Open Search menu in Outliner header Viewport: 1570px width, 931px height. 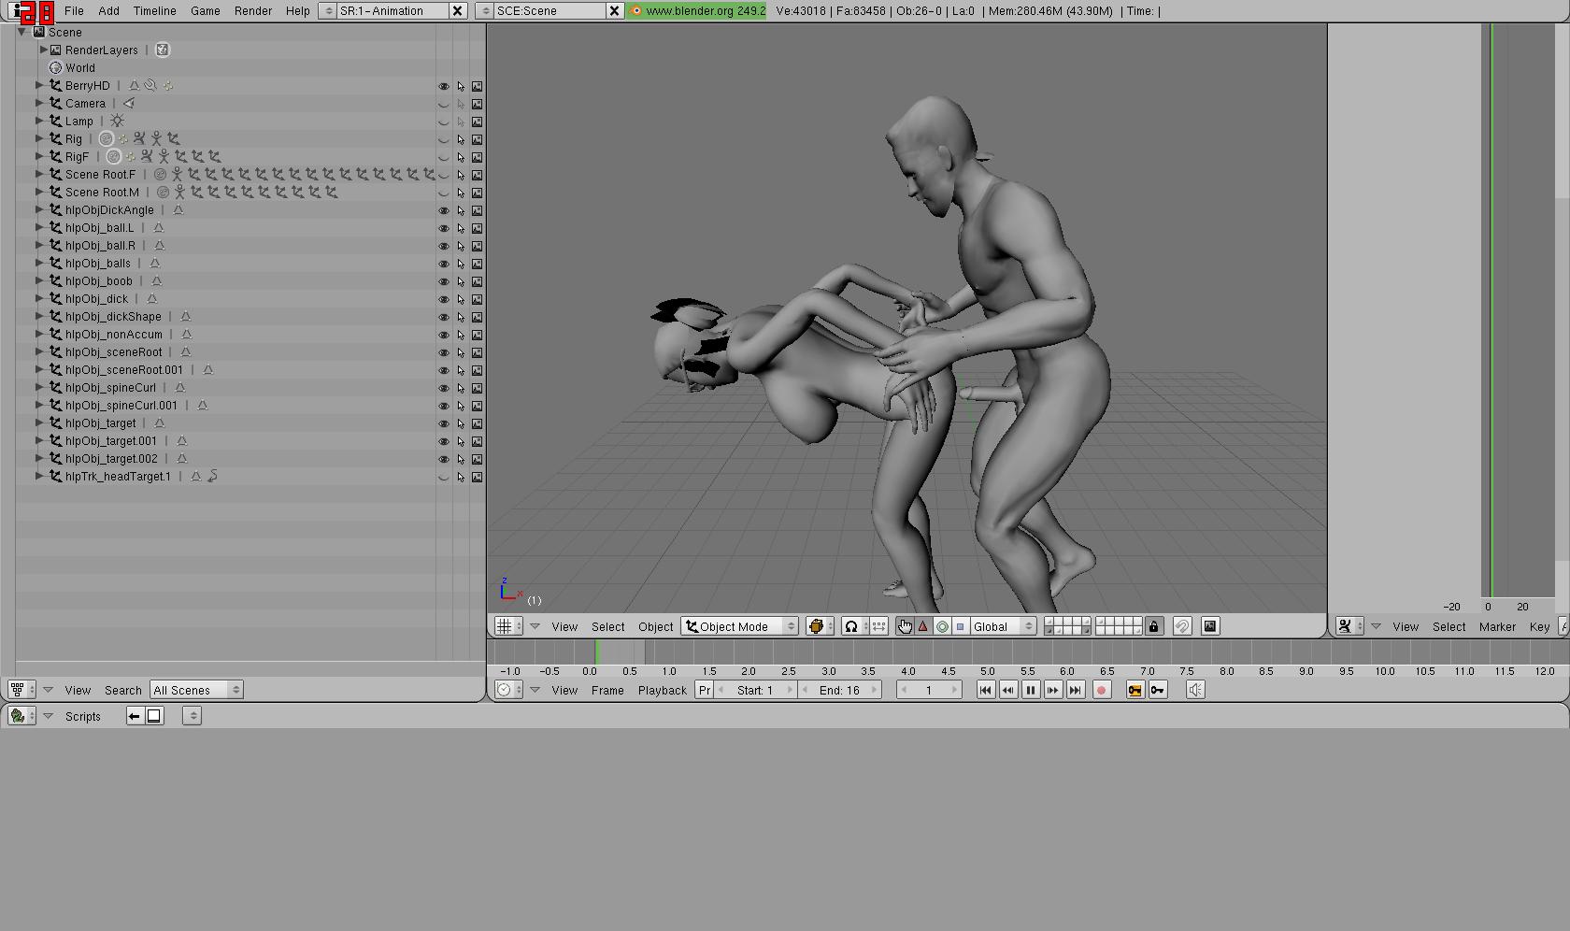(123, 690)
